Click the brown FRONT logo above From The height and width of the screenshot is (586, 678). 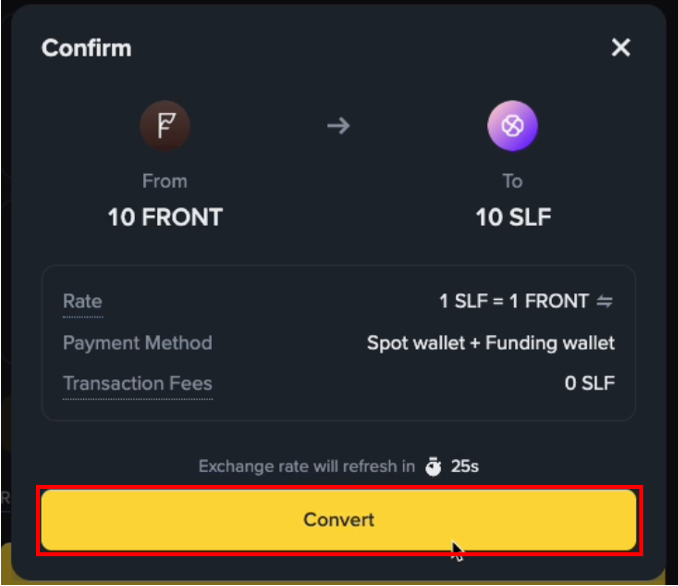pos(165,126)
